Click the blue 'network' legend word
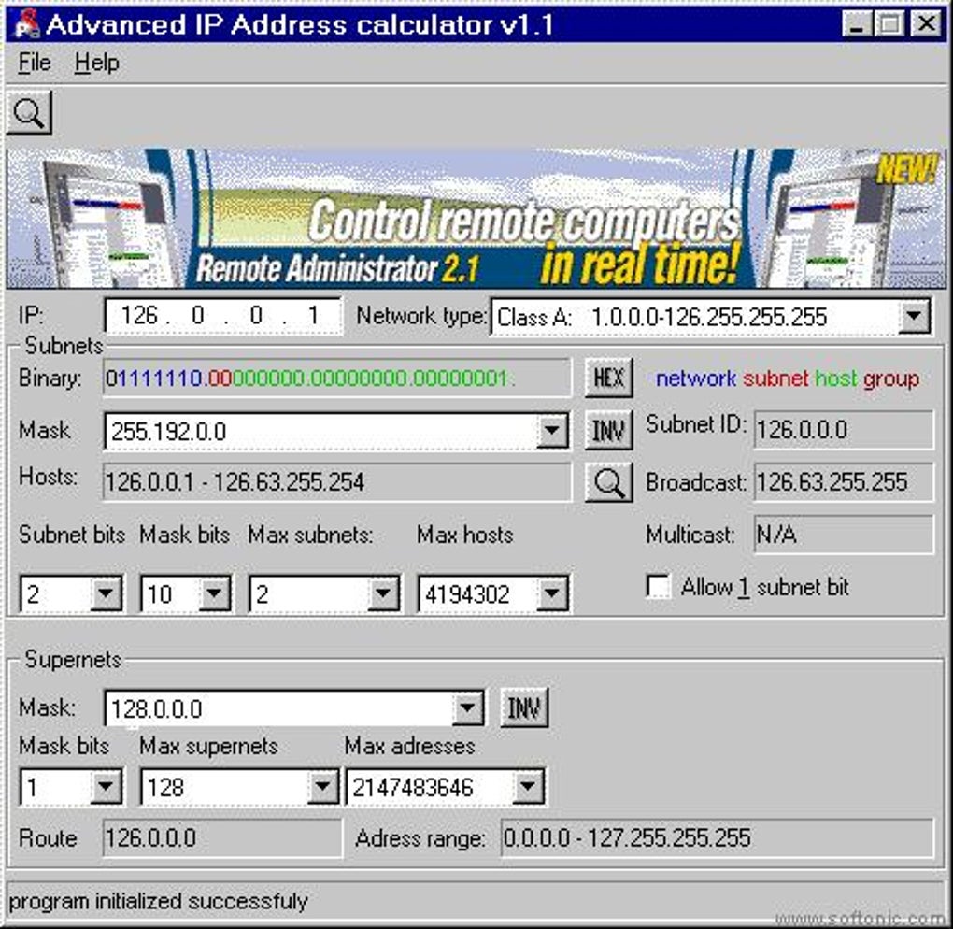This screenshot has width=953, height=929. (x=696, y=379)
